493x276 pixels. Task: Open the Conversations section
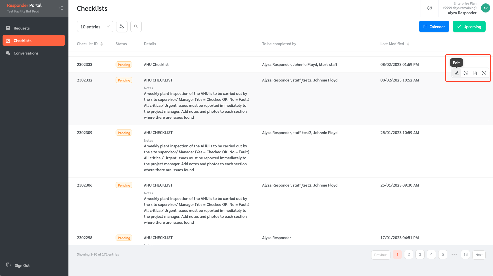pyautogui.click(x=26, y=53)
